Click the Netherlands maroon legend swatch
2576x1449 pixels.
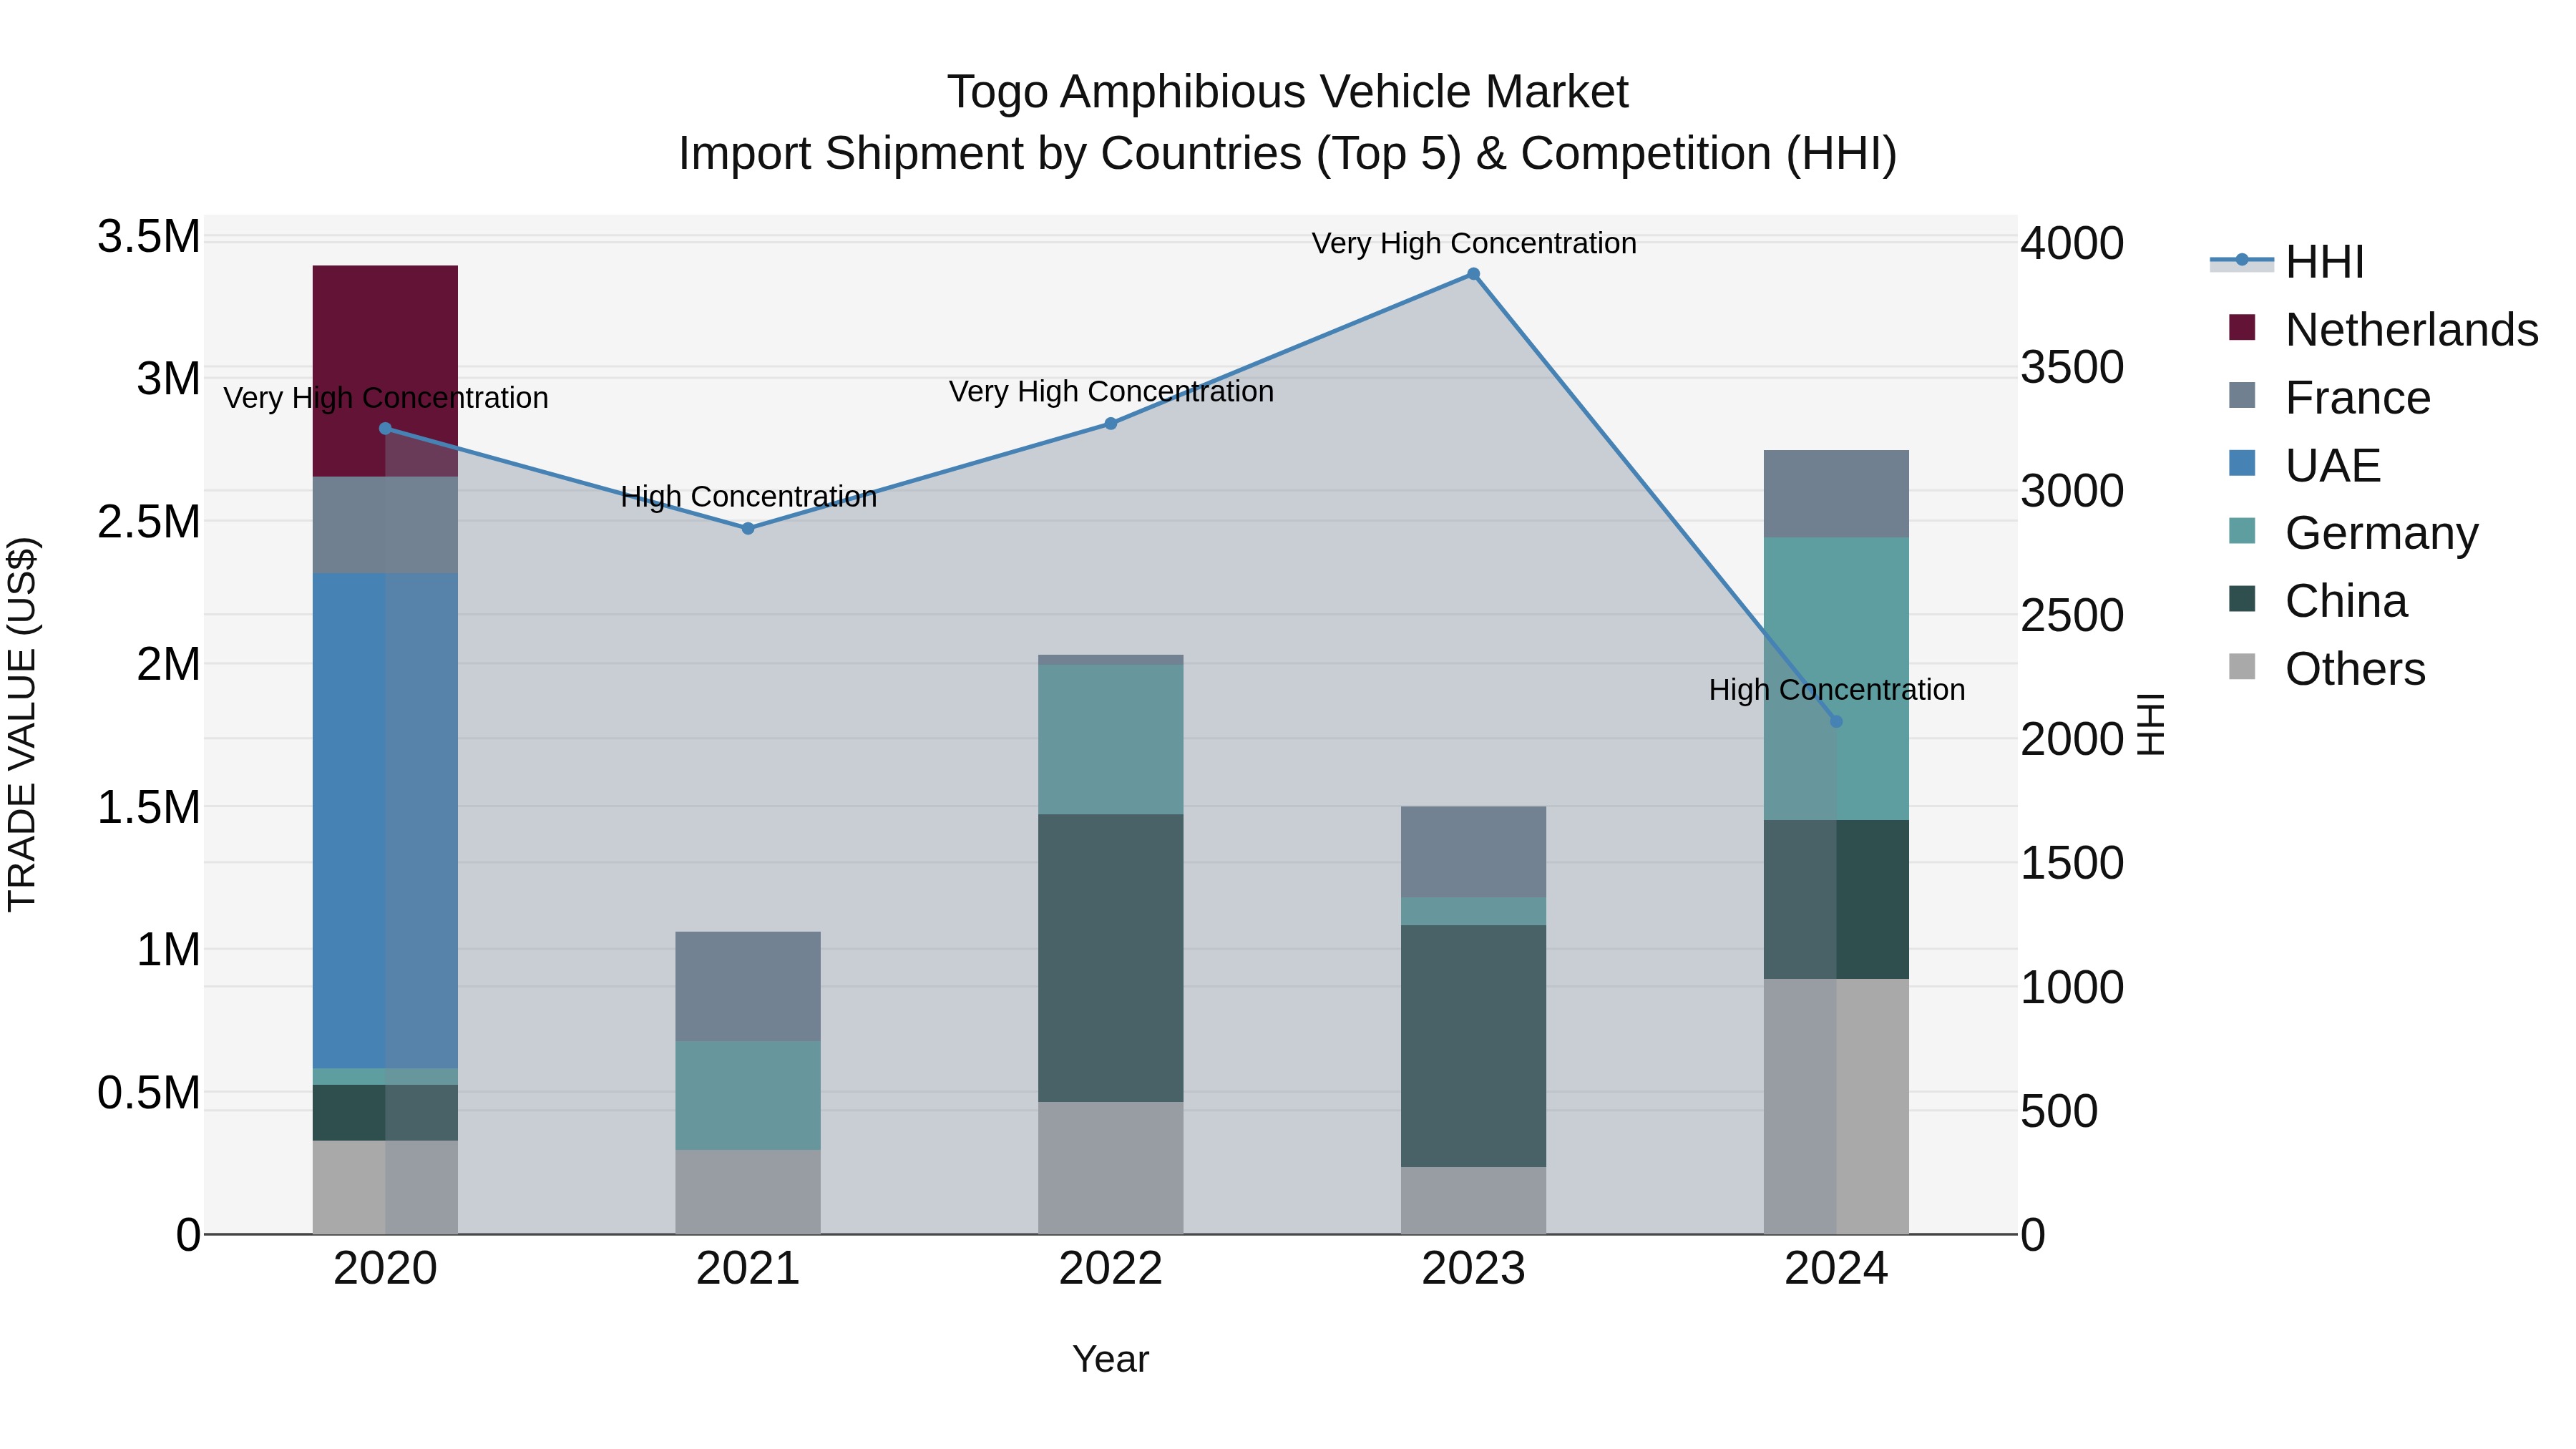point(2242,327)
